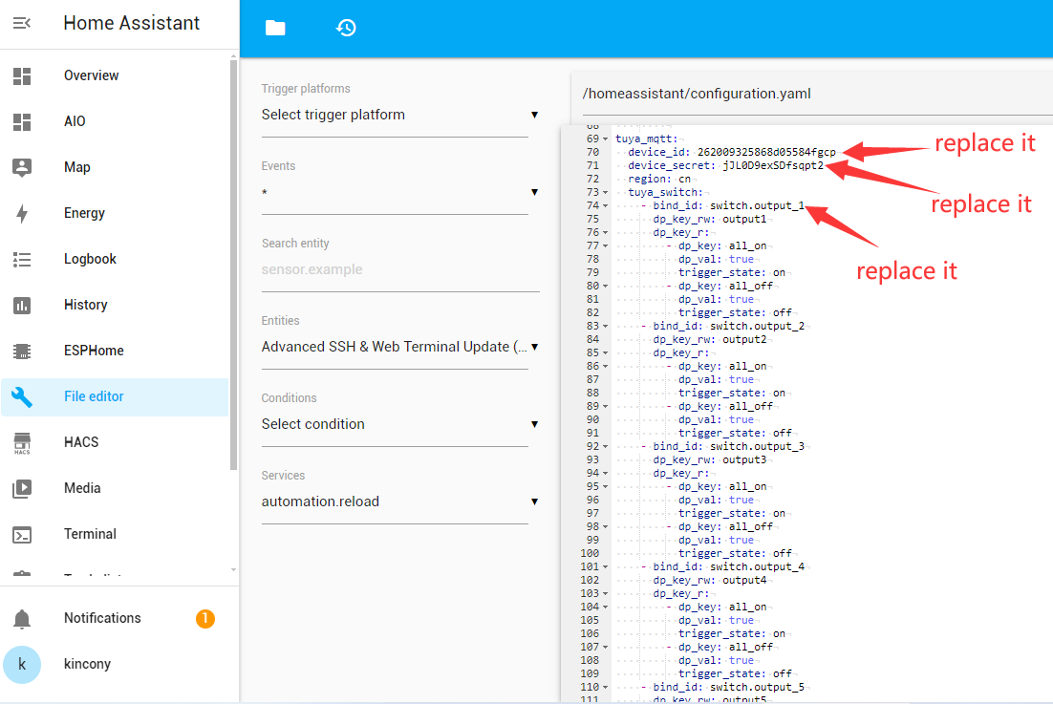Click dp_key_rw: output4 line
This screenshot has width=1053, height=704.
point(710,581)
